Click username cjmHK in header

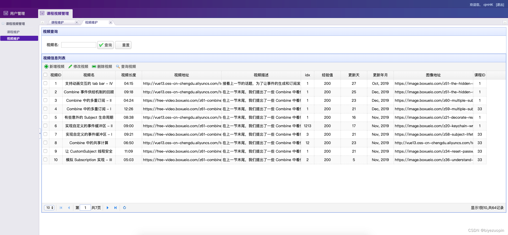coord(488,5)
